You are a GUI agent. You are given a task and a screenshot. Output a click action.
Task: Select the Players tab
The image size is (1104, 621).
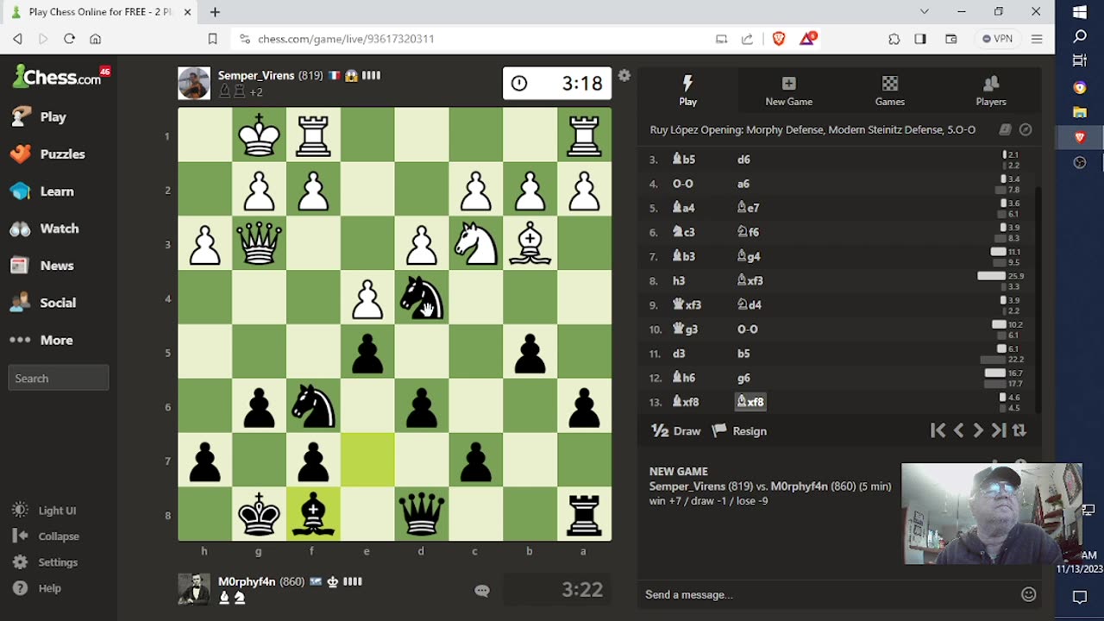pos(990,91)
